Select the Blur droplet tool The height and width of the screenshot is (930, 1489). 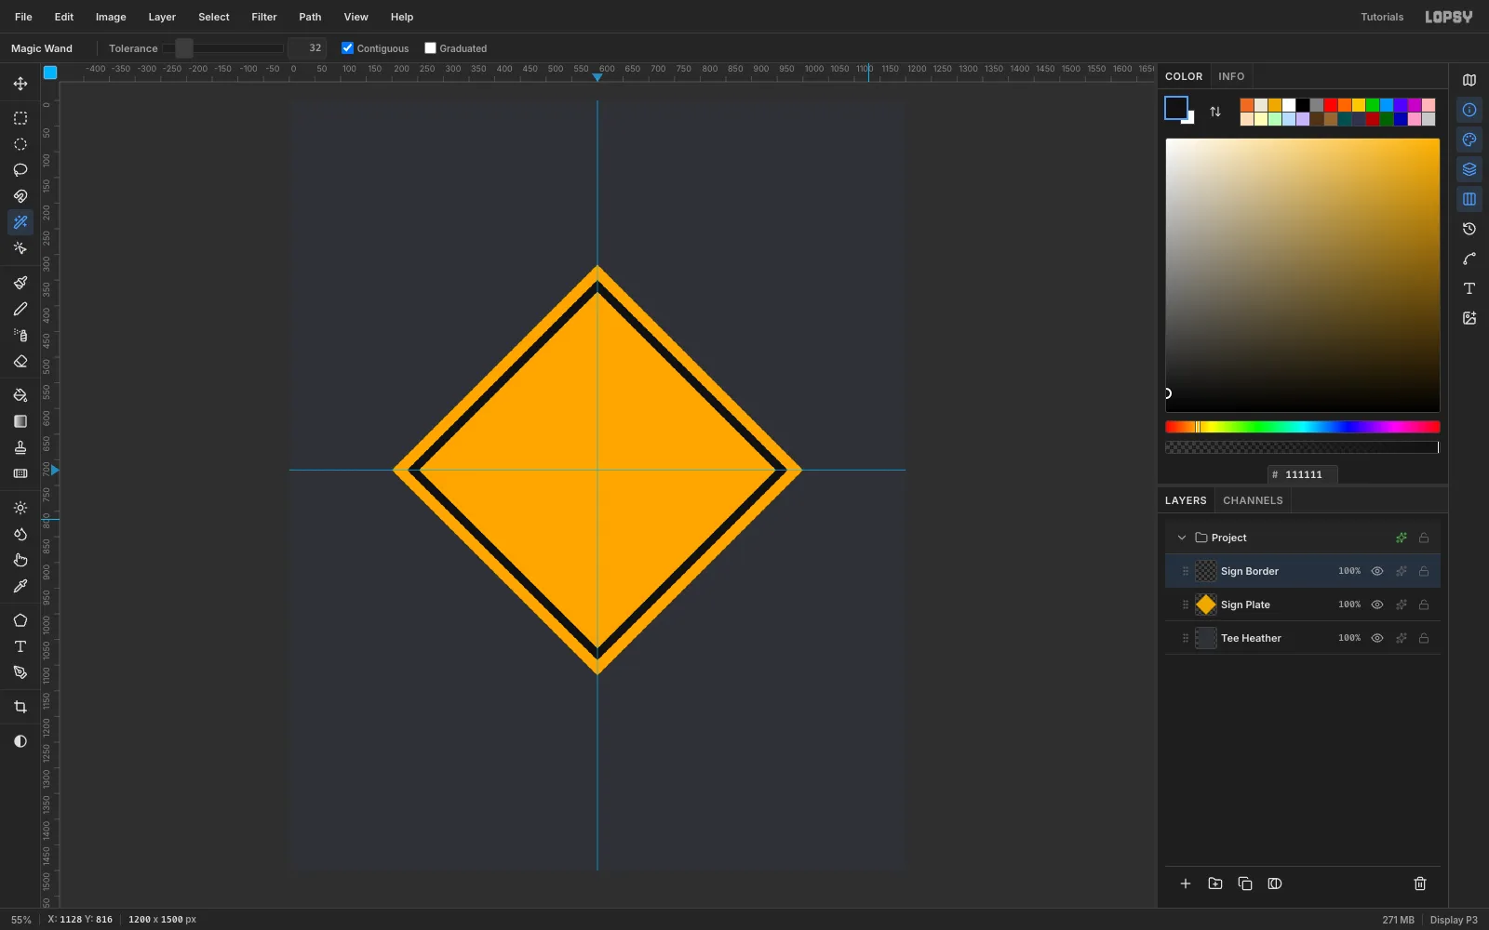coord(20,534)
